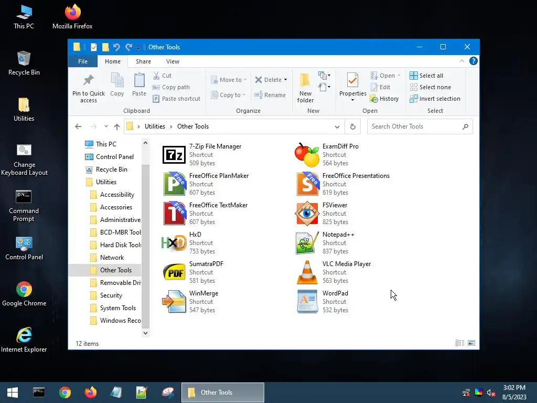Click the muted volume tray icon
537x403 pixels.
coord(491,393)
